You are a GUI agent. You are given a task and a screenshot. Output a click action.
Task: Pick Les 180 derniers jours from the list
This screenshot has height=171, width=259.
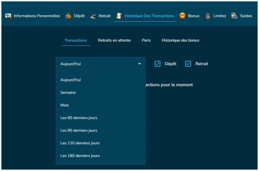(80, 156)
